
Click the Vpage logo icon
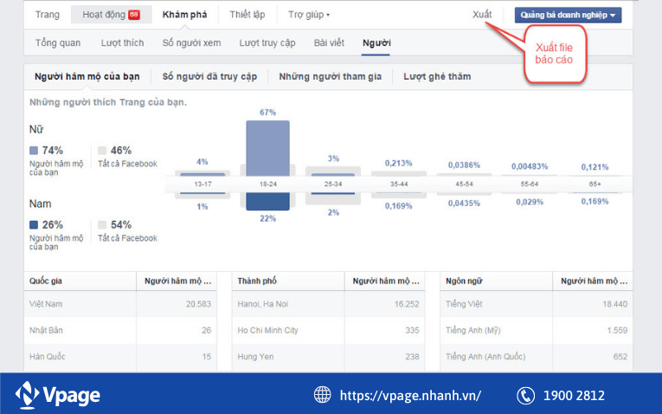tap(28, 395)
